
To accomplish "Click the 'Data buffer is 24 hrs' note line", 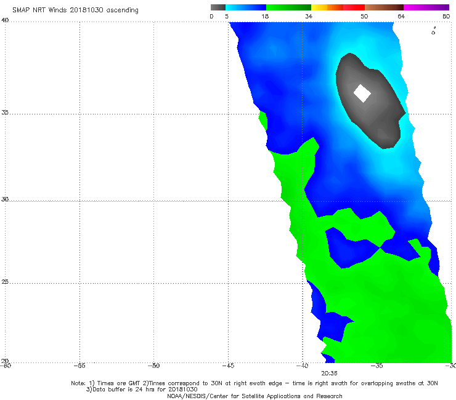I will point(142,390).
